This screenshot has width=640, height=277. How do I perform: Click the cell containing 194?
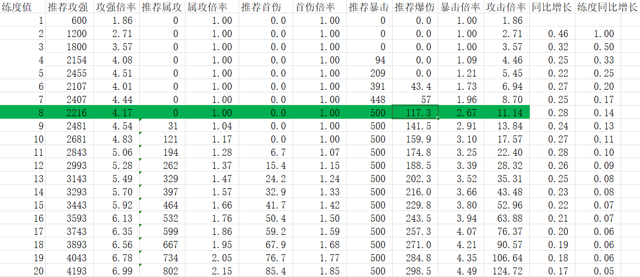tap(163, 152)
